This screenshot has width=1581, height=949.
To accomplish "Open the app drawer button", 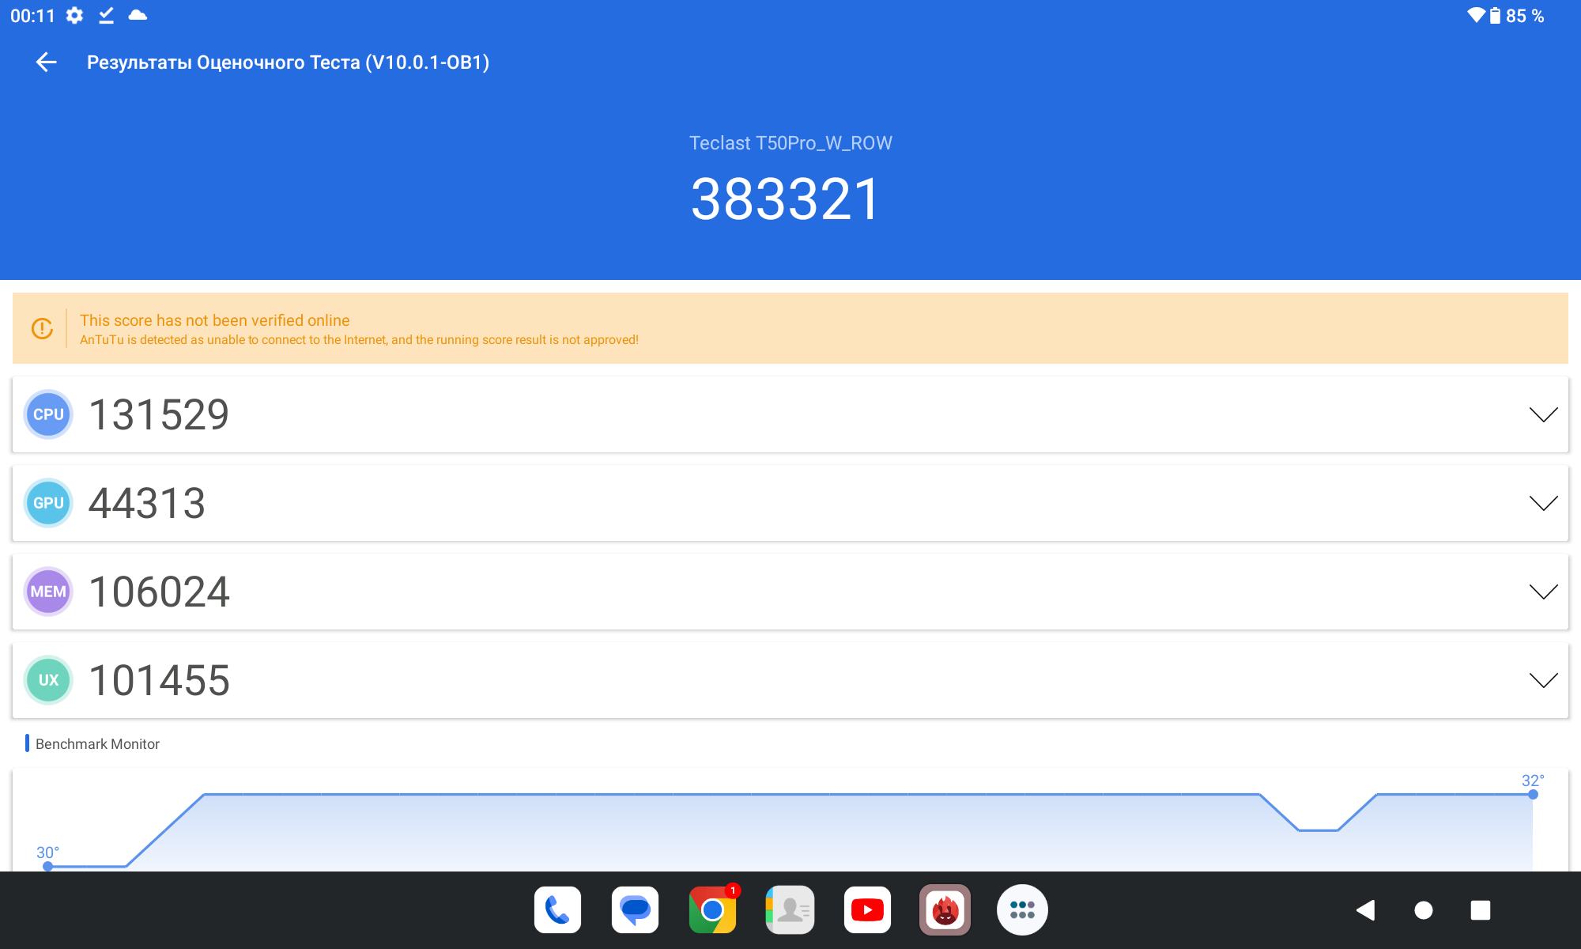I will (1022, 910).
